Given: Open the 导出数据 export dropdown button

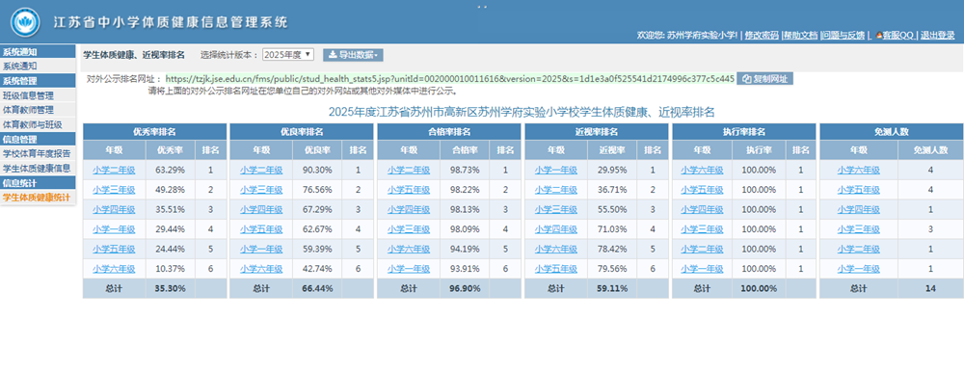Looking at the screenshot, I should tap(353, 55).
